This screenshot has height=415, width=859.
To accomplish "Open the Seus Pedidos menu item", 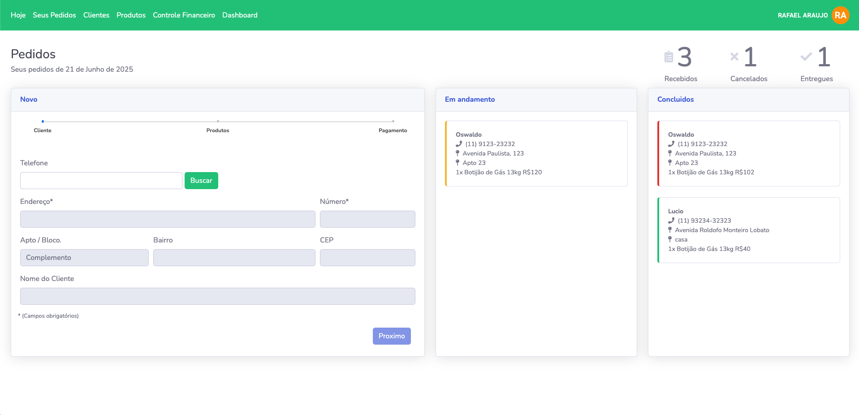I will click(54, 15).
